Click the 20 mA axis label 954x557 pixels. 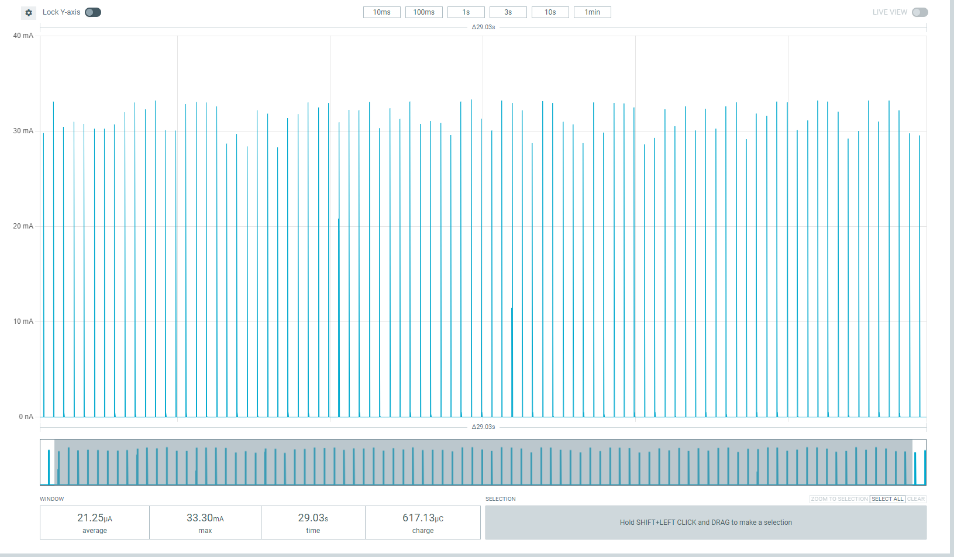click(x=23, y=226)
